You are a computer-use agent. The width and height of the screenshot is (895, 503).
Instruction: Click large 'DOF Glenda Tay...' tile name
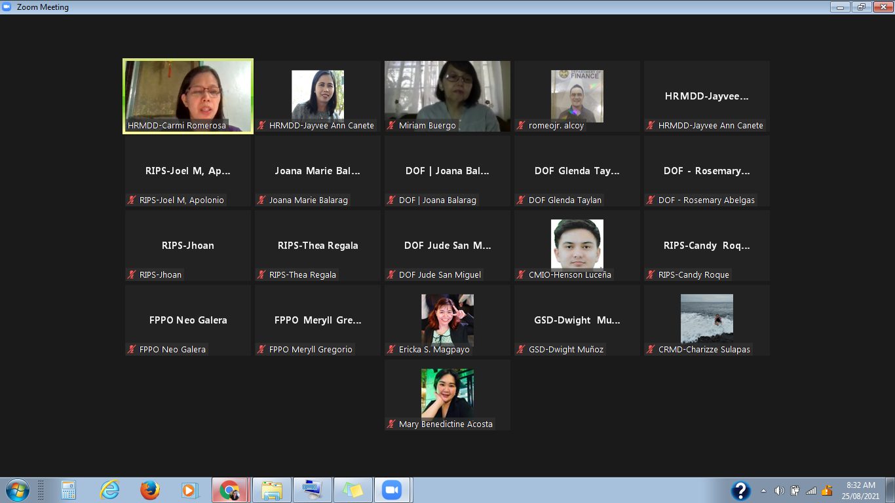[x=577, y=171]
